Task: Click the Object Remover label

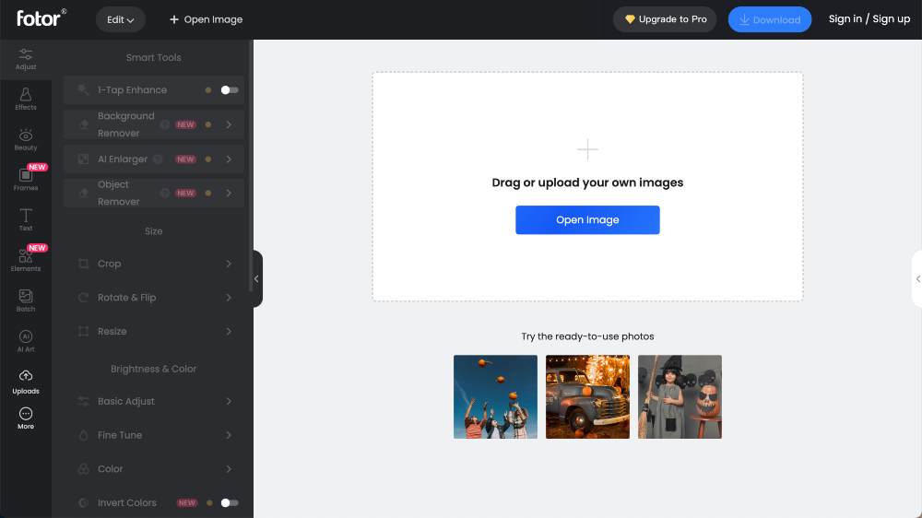Action: [119, 193]
